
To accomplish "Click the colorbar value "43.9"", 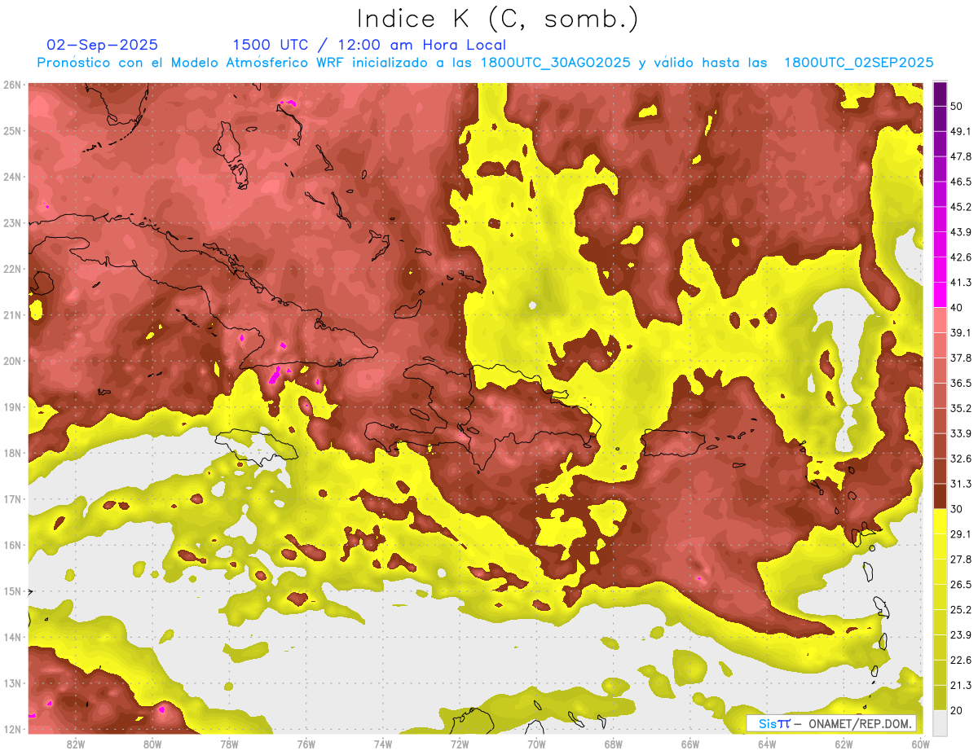I will click(x=960, y=232).
